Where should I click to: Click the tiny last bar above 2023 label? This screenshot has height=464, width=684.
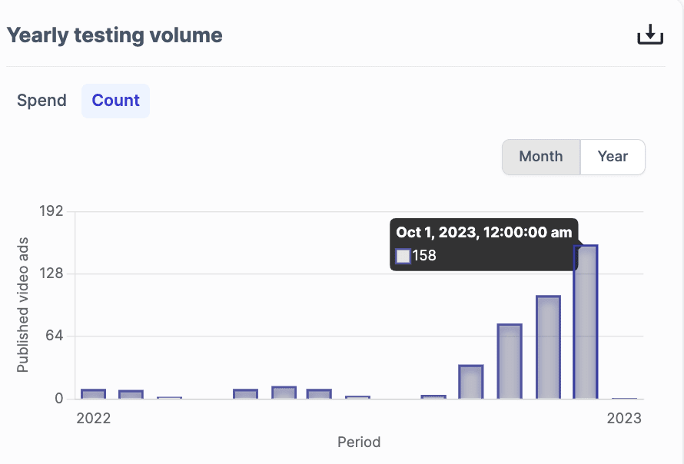tap(624, 398)
